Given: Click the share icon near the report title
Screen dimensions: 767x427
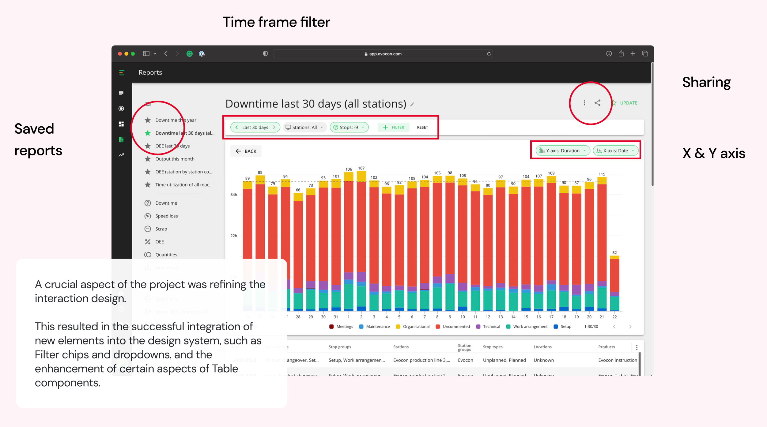Looking at the screenshot, I should coord(597,103).
